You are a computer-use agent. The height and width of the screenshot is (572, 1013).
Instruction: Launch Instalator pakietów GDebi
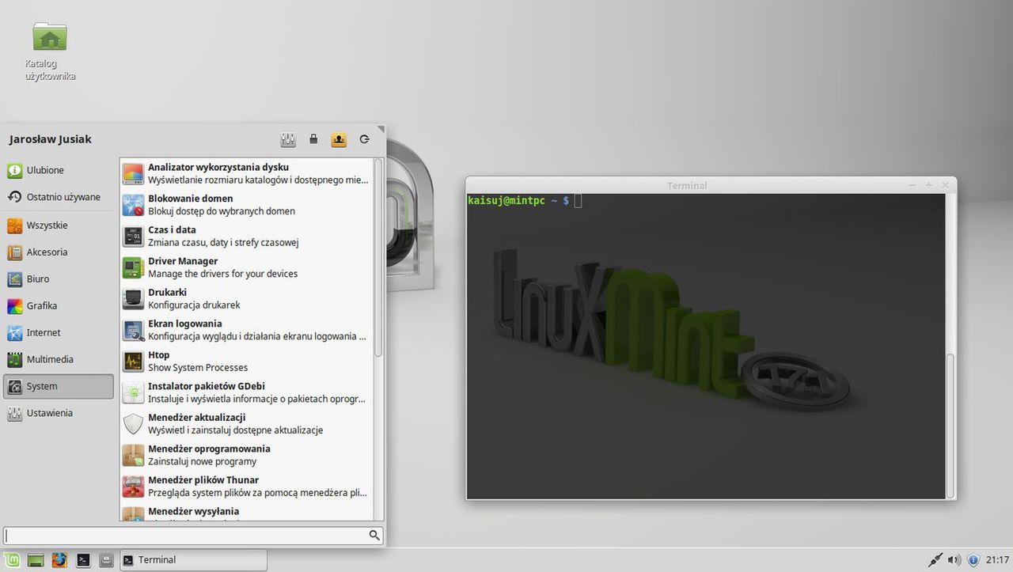[246, 392]
